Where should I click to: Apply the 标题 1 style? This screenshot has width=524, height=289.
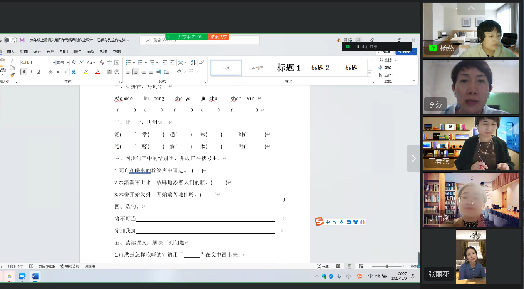point(289,68)
